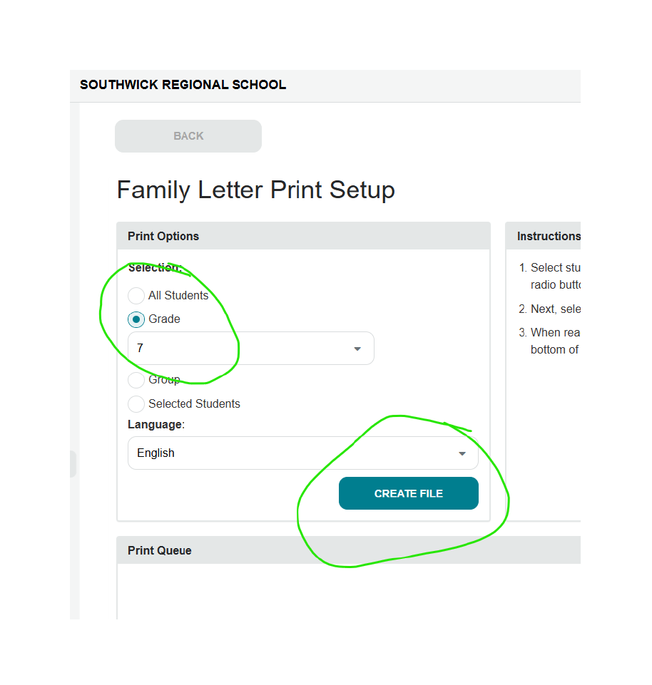Open the grade field showing 7

tap(243, 349)
